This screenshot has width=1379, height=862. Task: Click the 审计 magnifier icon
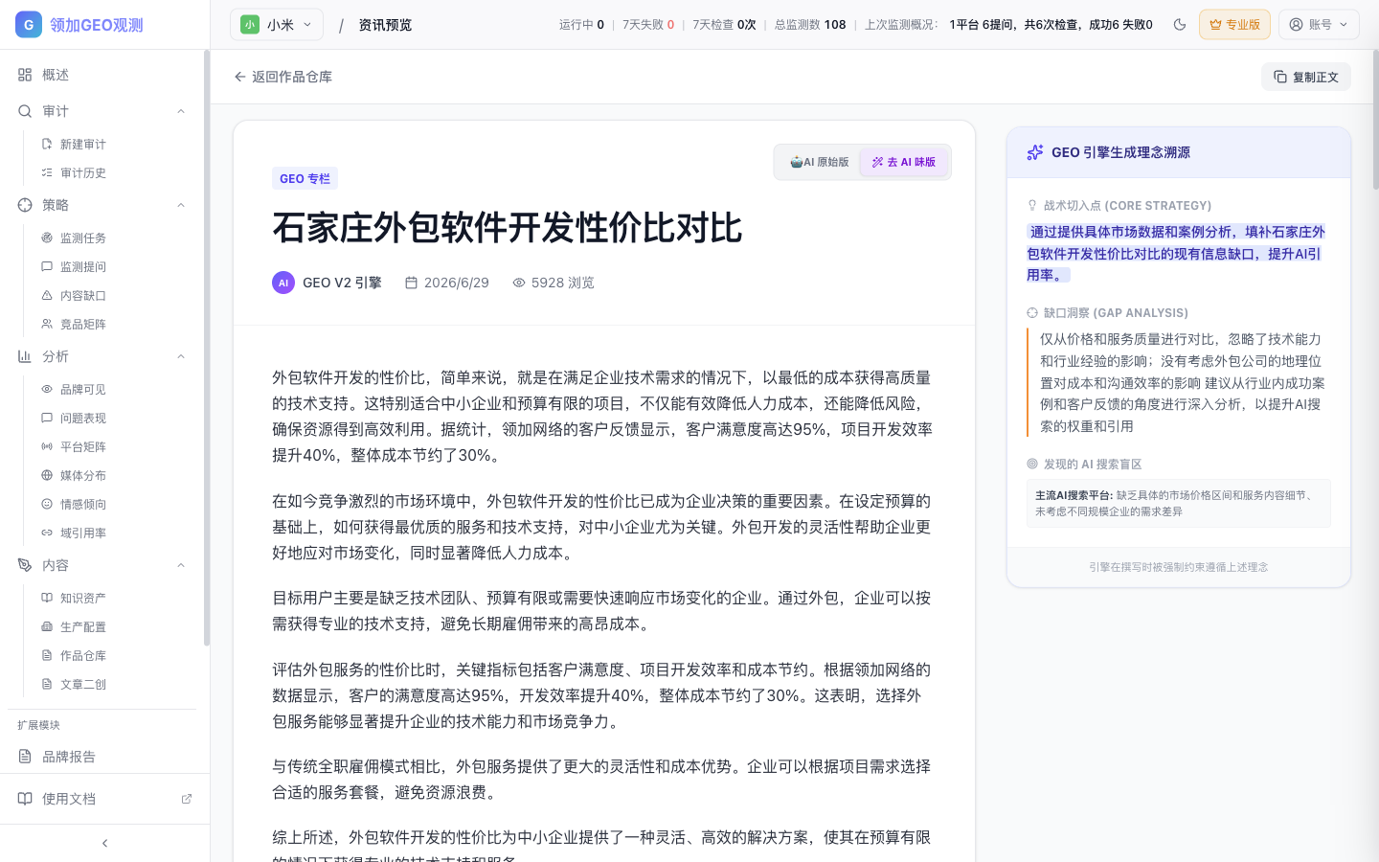click(25, 111)
